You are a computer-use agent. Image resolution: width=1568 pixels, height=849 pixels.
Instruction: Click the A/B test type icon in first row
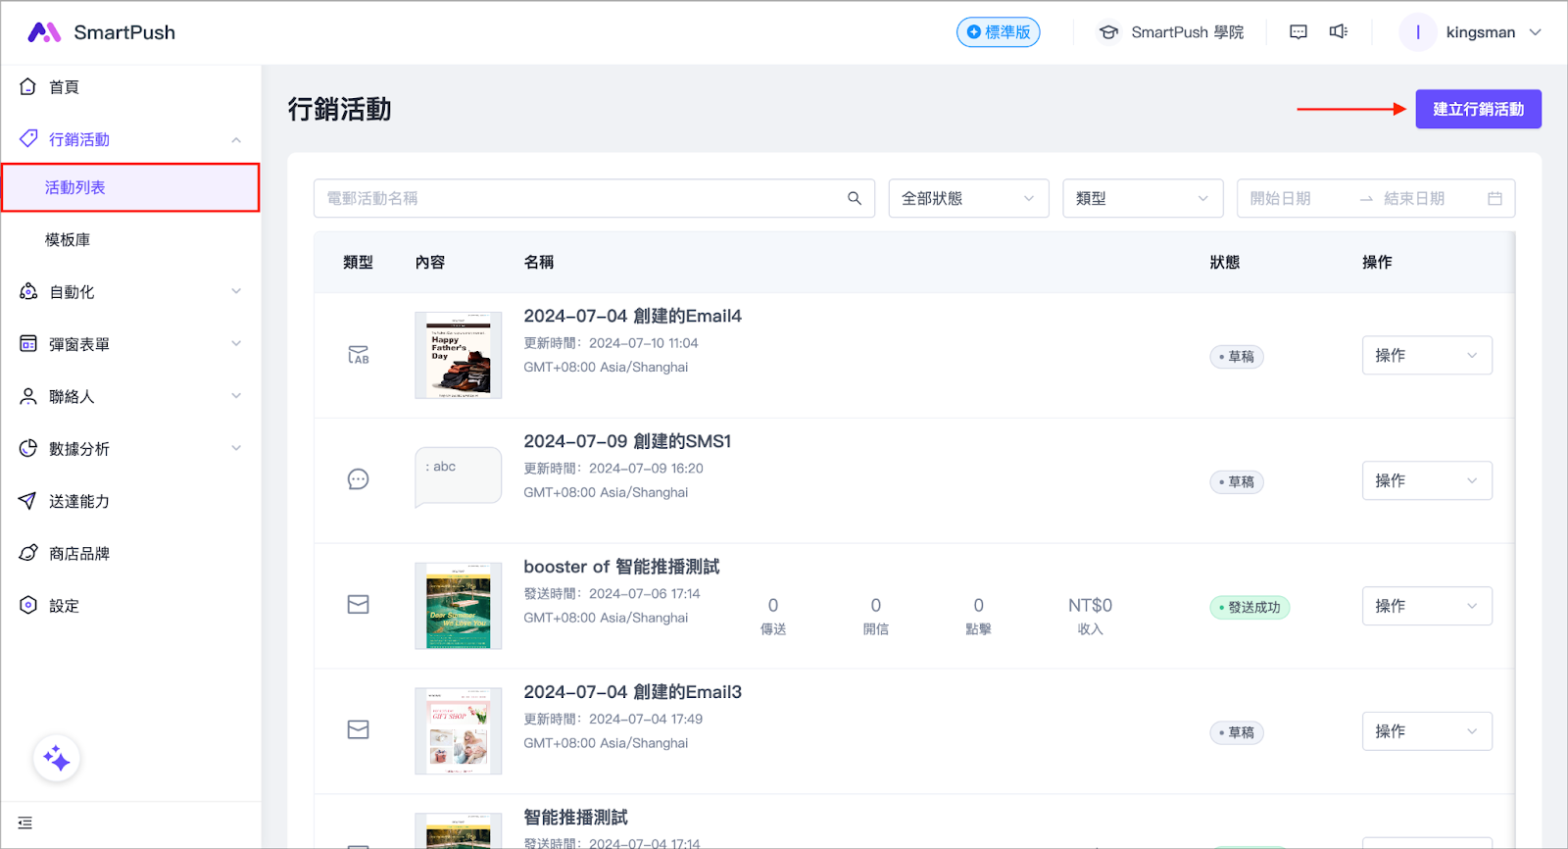click(359, 355)
